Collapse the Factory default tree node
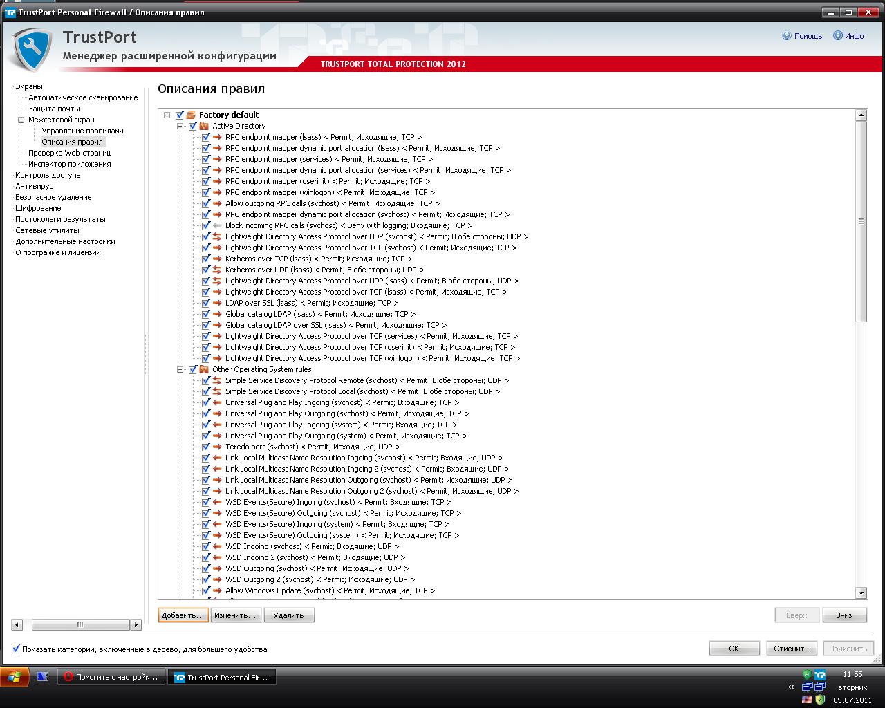885x708 pixels. pos(167,115)
